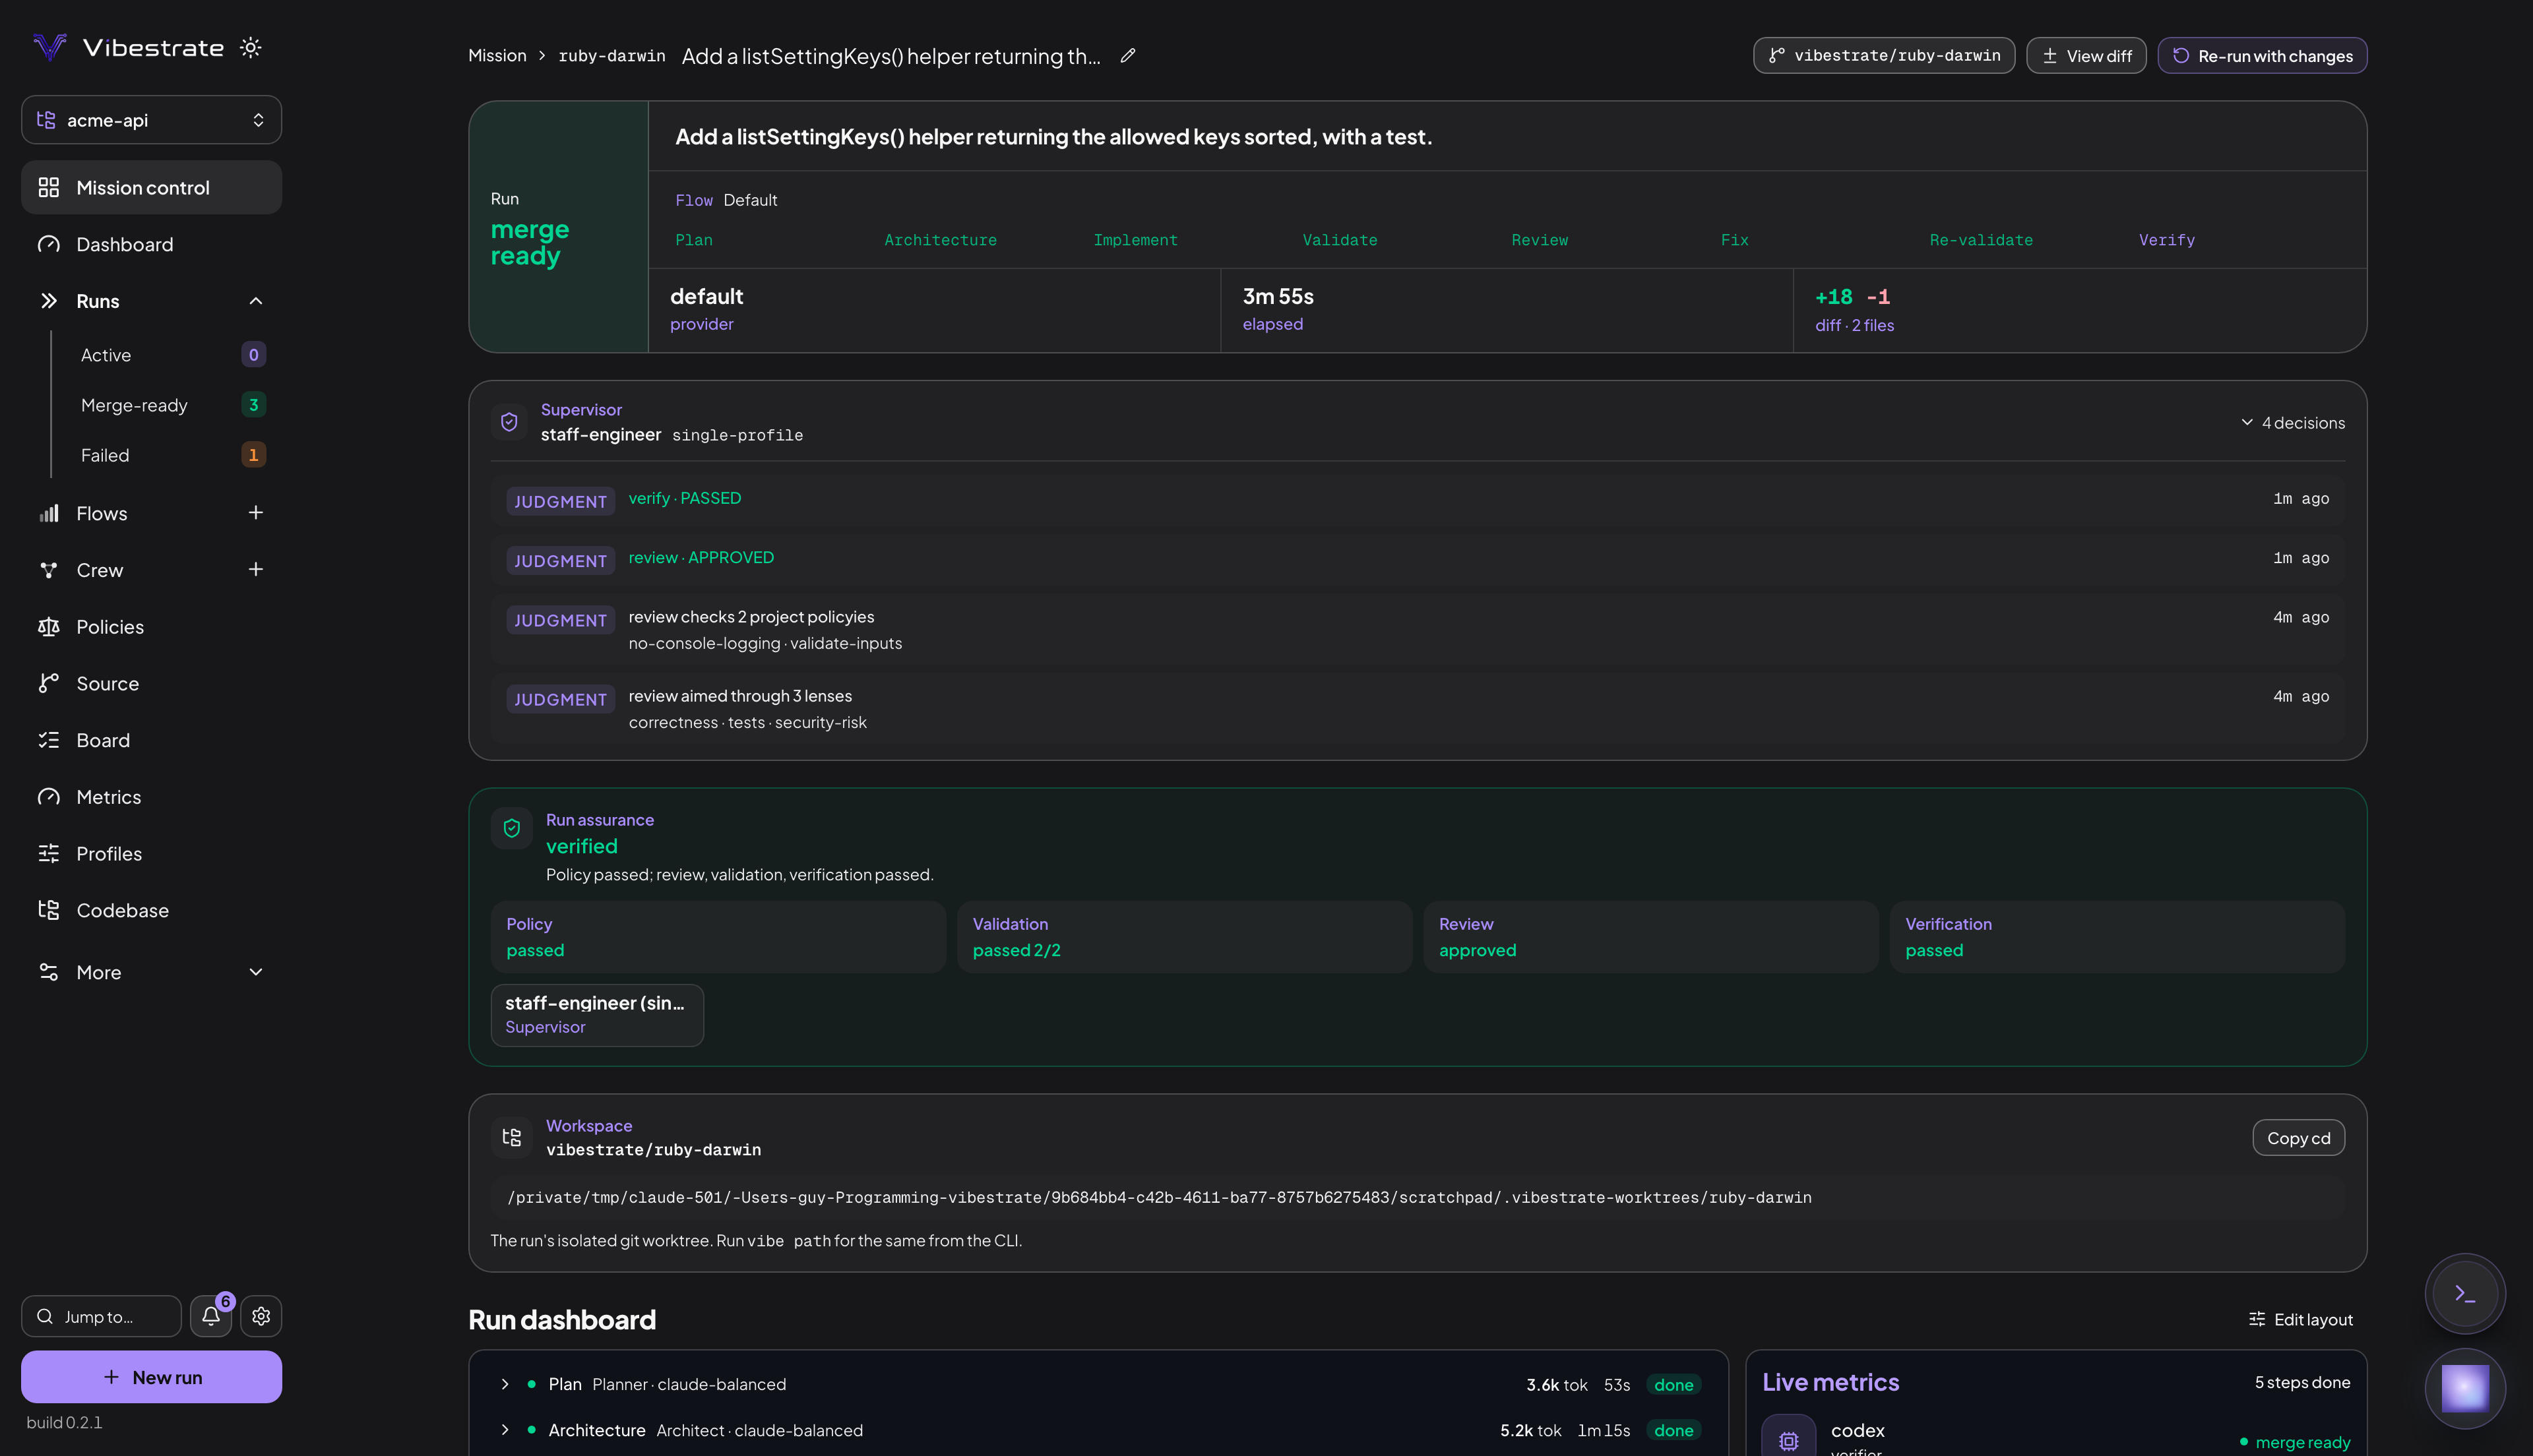Open the Validation passed 2/2 card
2533x1456 pixels.
(1184, 937)
